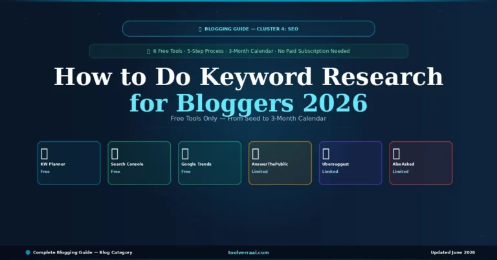Open the toolverraai.com link in the footer

click(248, 252)
